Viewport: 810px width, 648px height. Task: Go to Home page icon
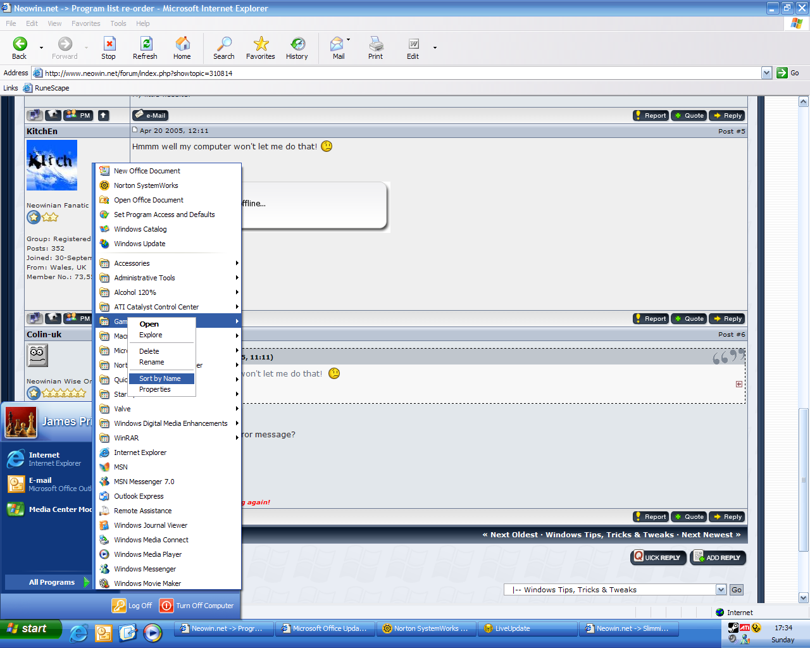coord(182,44)
